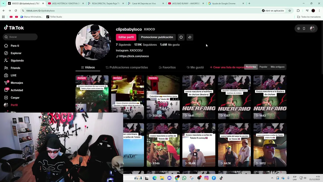Sort videos by Más antiguos
This screenshot has height=182, width=323.
click(x=277, y=67)
